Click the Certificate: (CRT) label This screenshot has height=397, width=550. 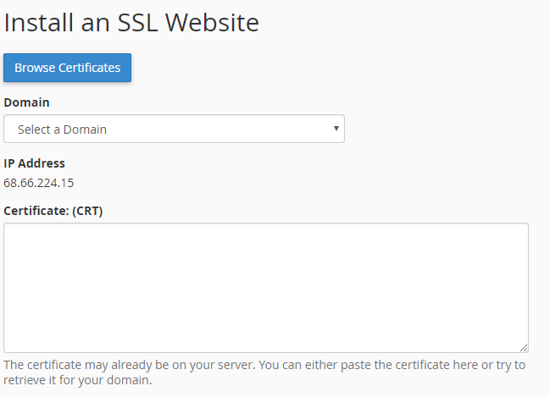(x=53, y=211)
